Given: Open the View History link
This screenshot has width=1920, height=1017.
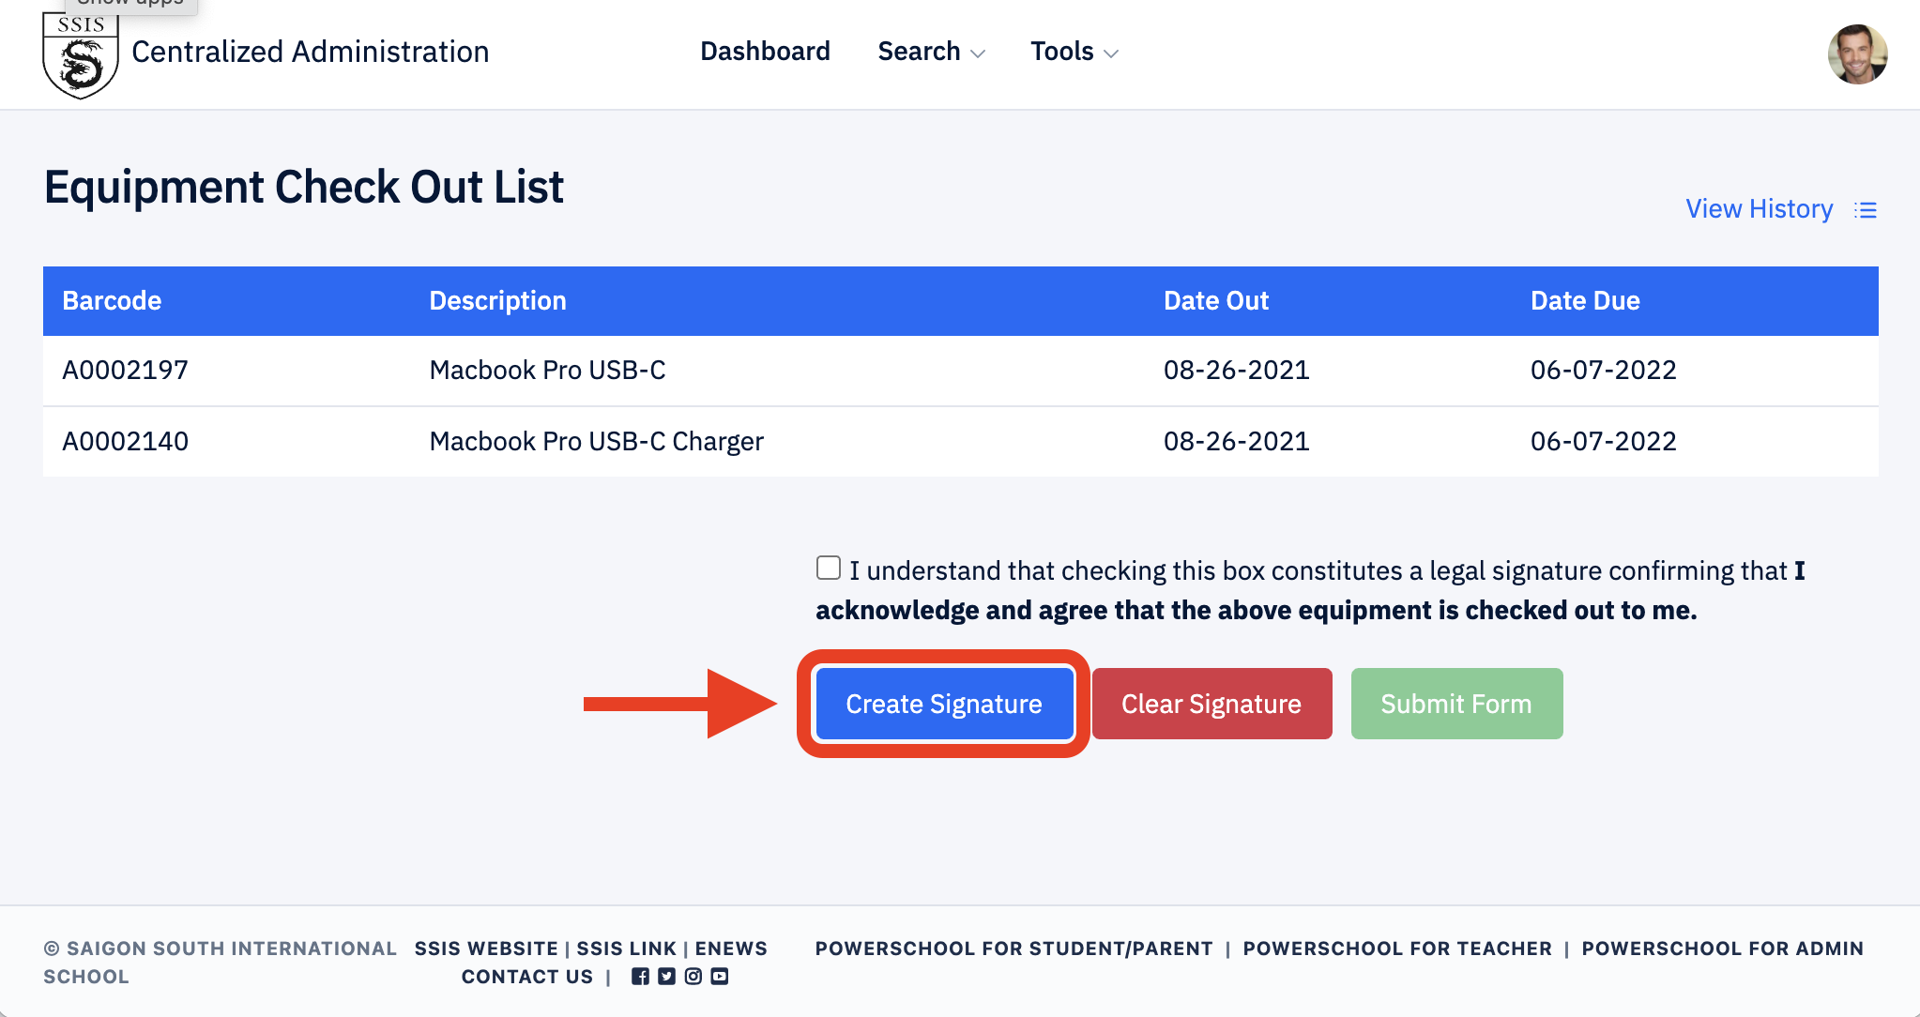Looking at the screenshot, I should 1759,208.
